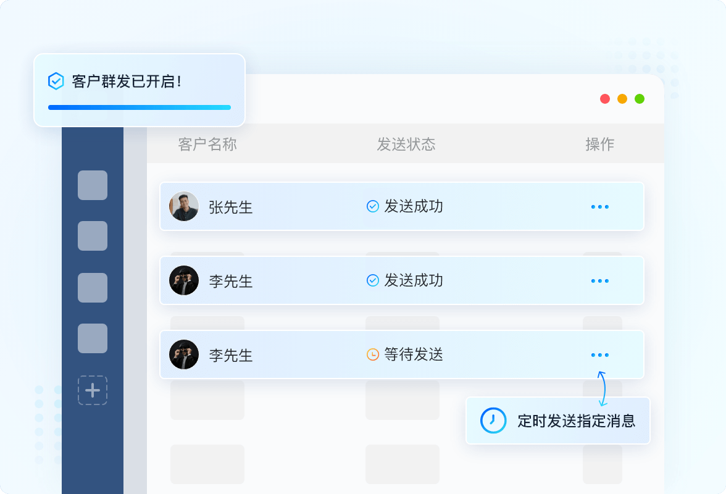Select the third sidebar square icon
This screenshot has width=726, height=494.
[93, 288]
